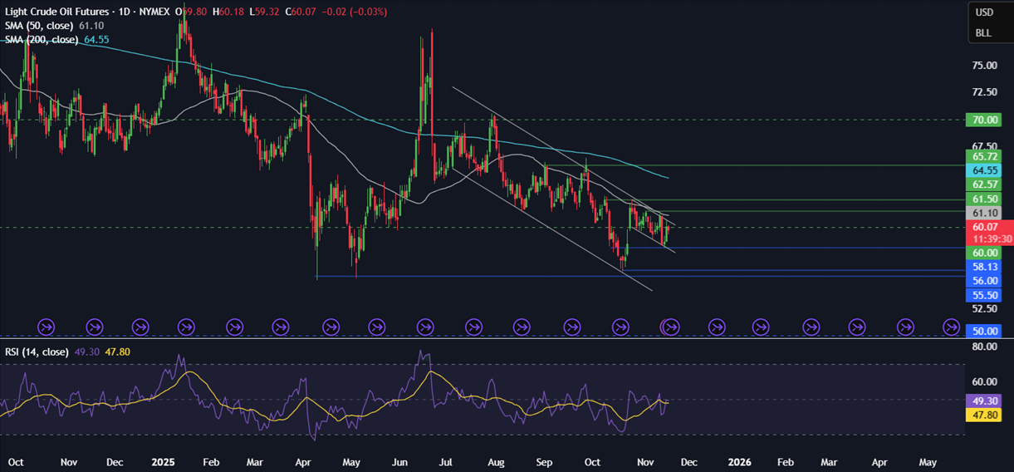Click the contract rollover marker in mid-January 2025
Screen dimensions: 1014x472
(x=188, y=327)
